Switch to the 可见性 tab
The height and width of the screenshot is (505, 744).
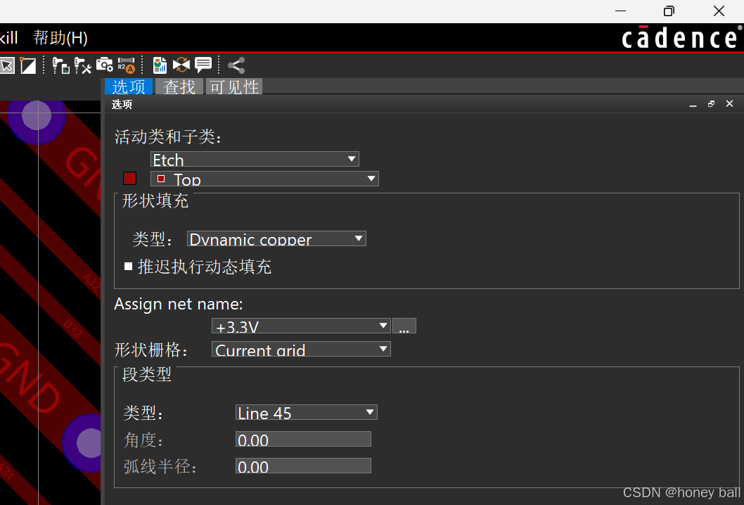click(234, 87)
